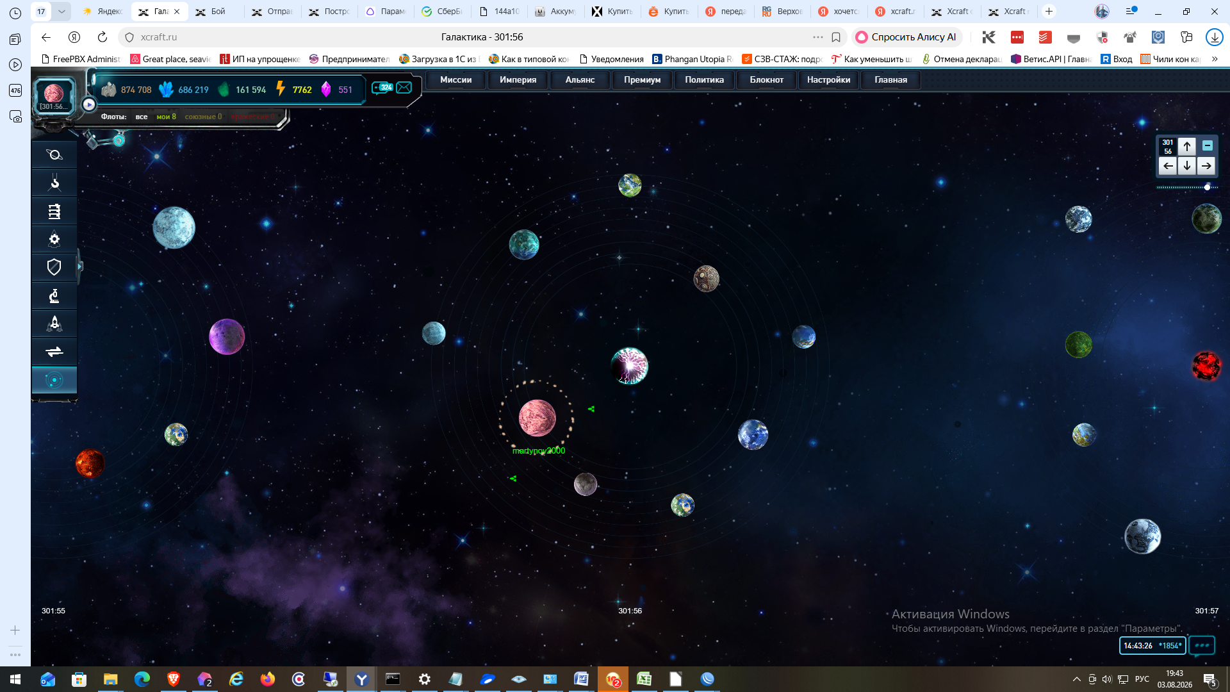Open the two-arrows trade sidebar icon
1230x692 pixels.
pos(54,352)
